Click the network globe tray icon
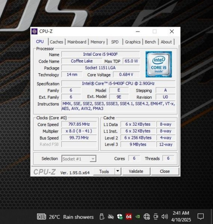The width and height of the screenshot is (213, 224). pos(147,217)
